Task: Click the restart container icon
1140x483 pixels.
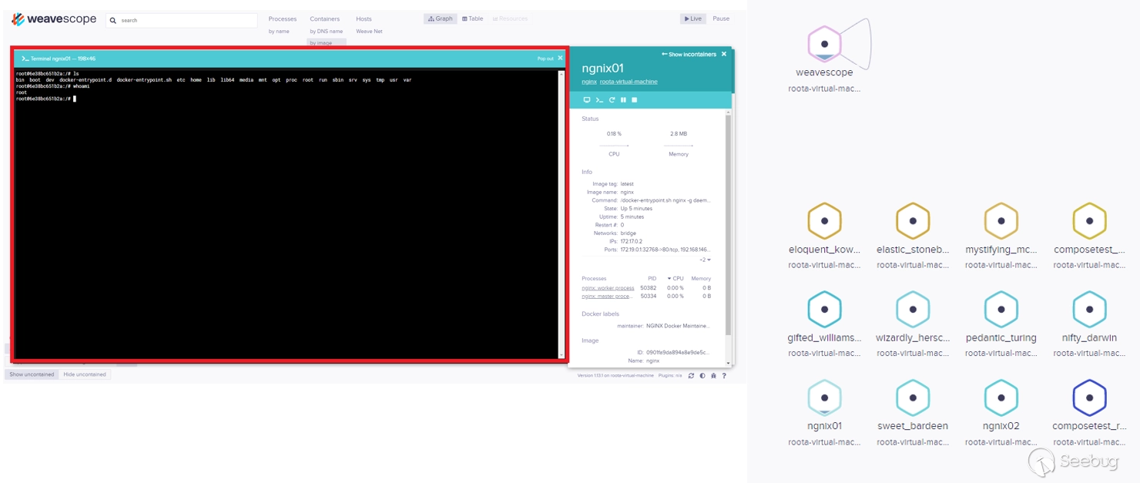Action: click(612, 100)
